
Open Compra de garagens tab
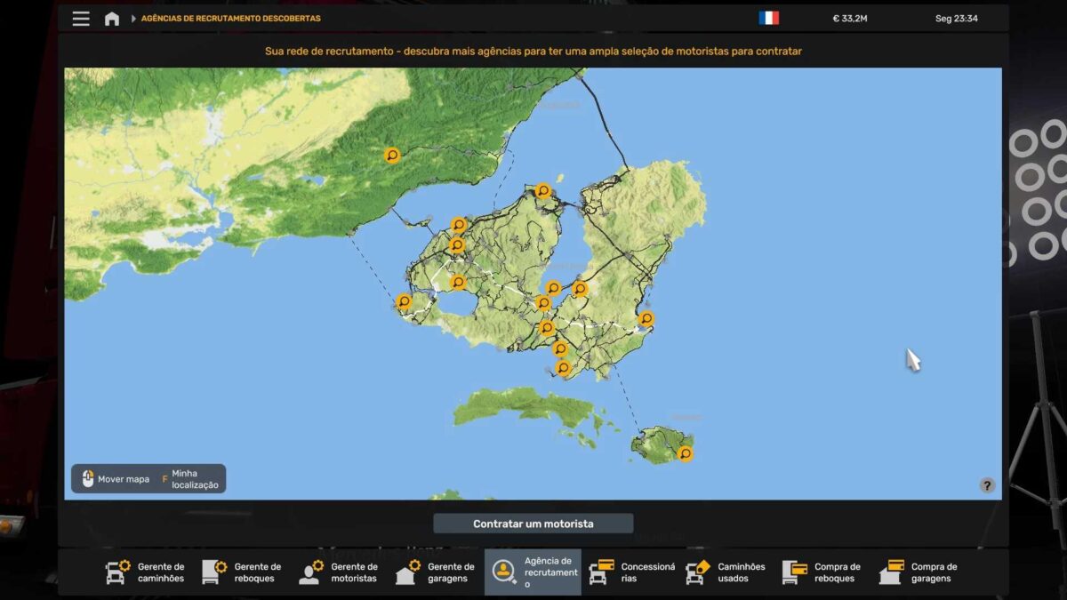(919, 572)
